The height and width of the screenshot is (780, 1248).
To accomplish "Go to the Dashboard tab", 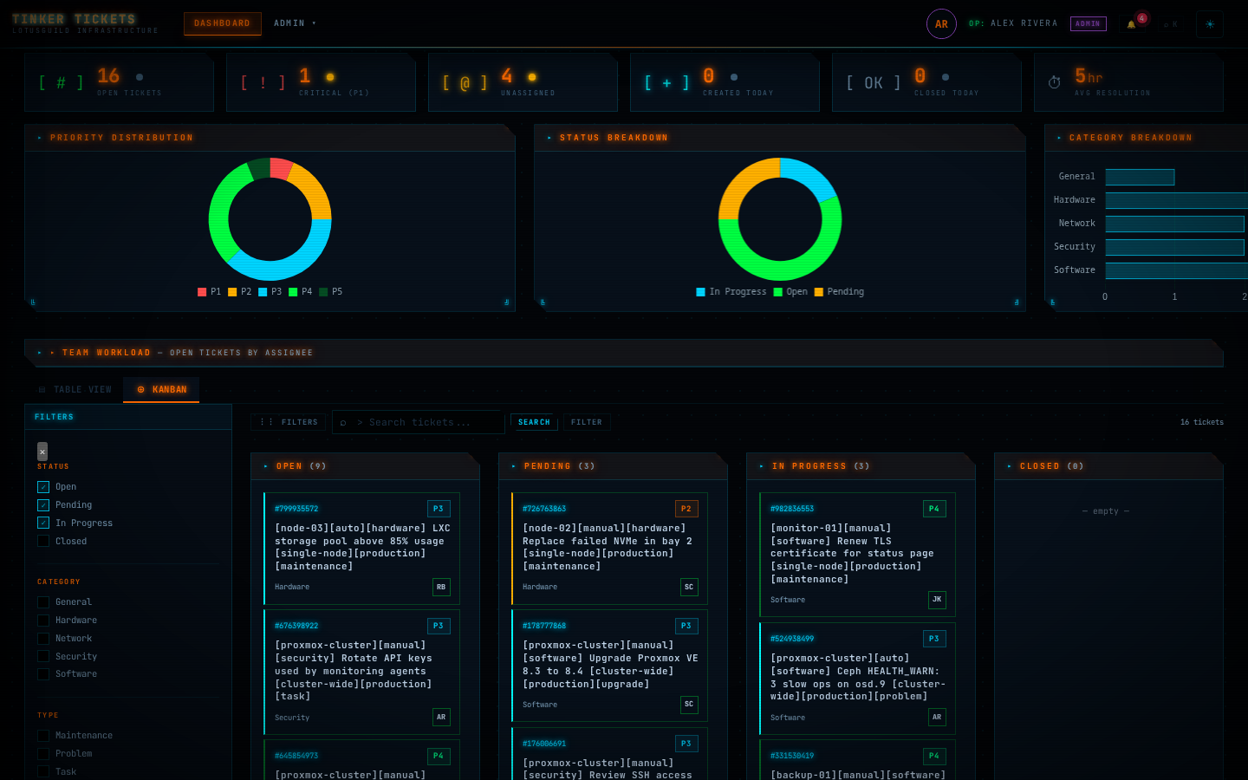I will [222, 23].
